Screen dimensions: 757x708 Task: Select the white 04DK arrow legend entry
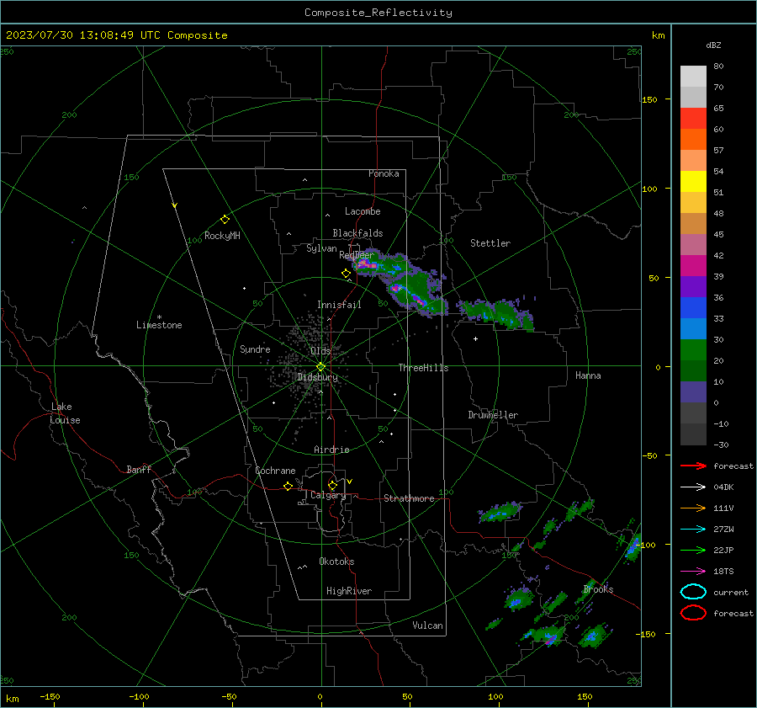pyautogui.click(x=693, y=487)
